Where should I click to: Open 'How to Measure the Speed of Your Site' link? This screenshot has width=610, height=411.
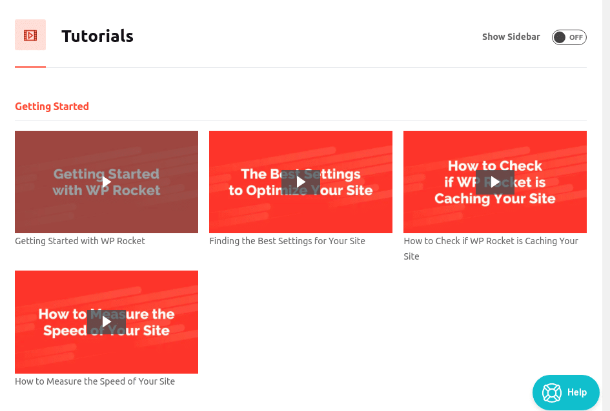[95, 381]
